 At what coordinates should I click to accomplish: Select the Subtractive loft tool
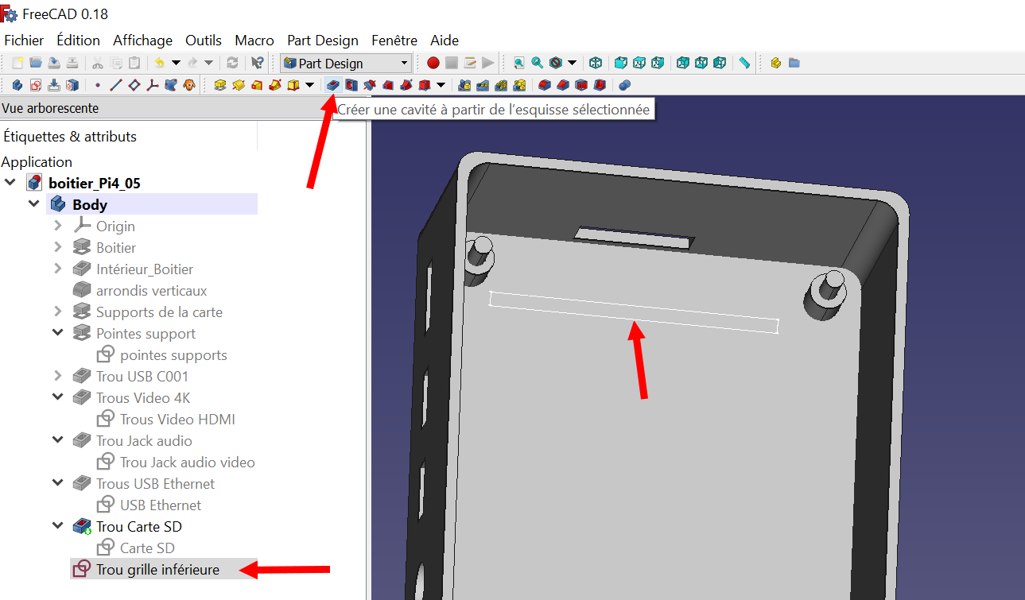click(x=387, y=85)
